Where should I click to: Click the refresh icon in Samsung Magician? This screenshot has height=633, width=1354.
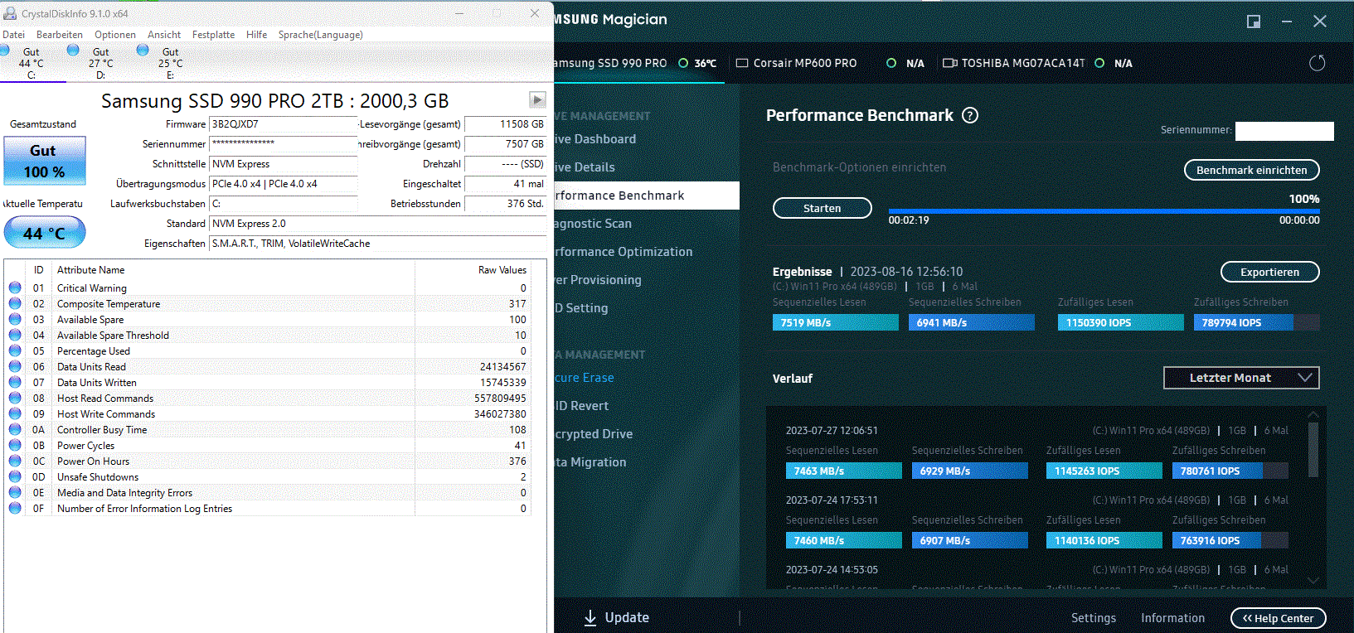1317,63
